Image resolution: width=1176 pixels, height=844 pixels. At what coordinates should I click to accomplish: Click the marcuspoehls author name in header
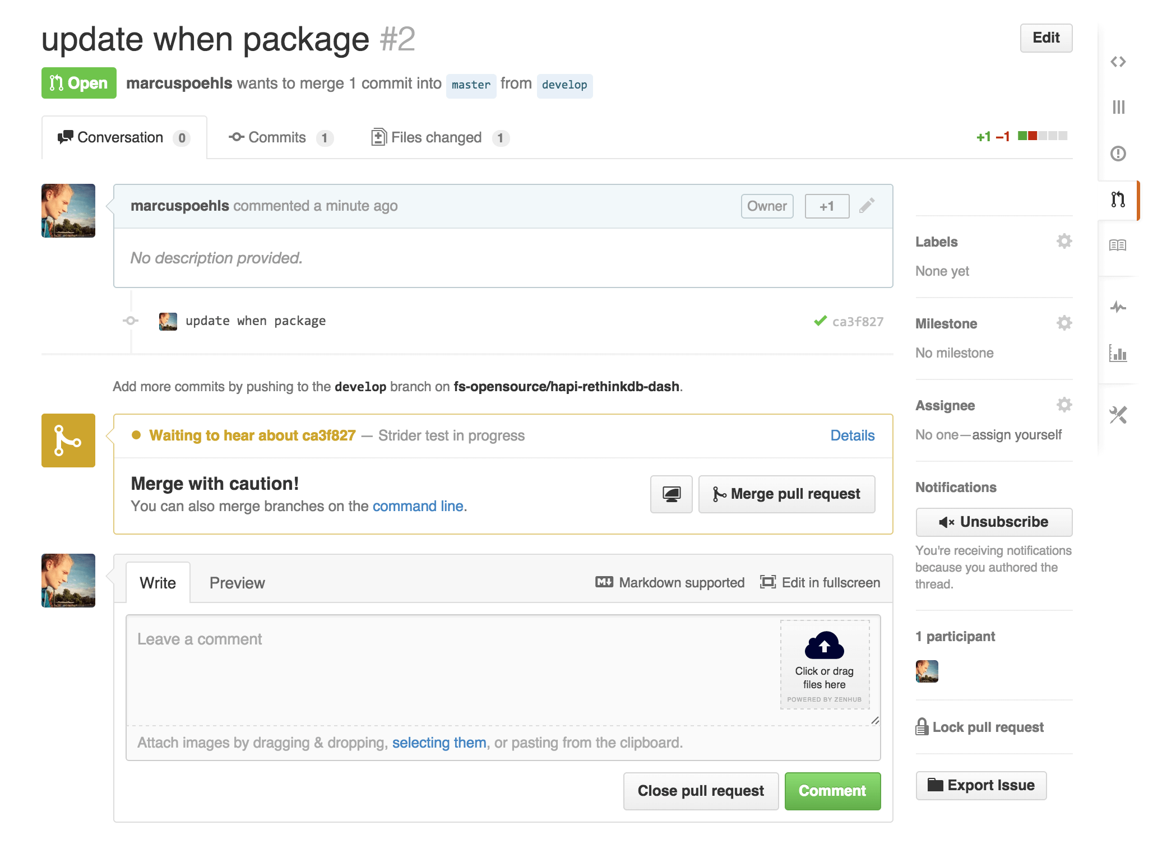[x=179, y=84]
